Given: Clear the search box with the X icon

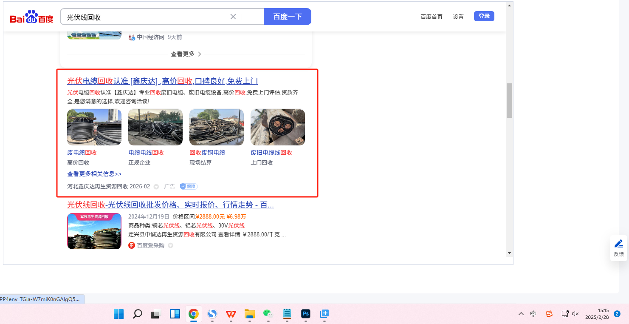Looking at the screenshot, I should pos(233,17).
